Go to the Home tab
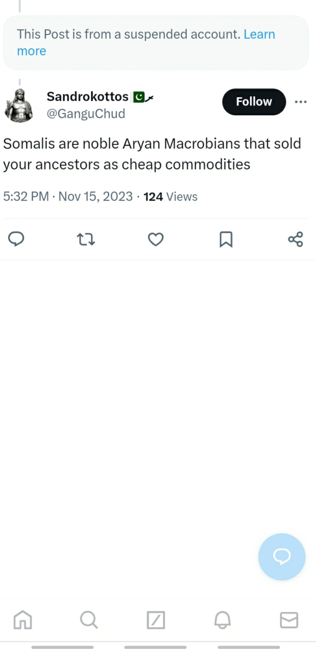 (x=23, y=620)
